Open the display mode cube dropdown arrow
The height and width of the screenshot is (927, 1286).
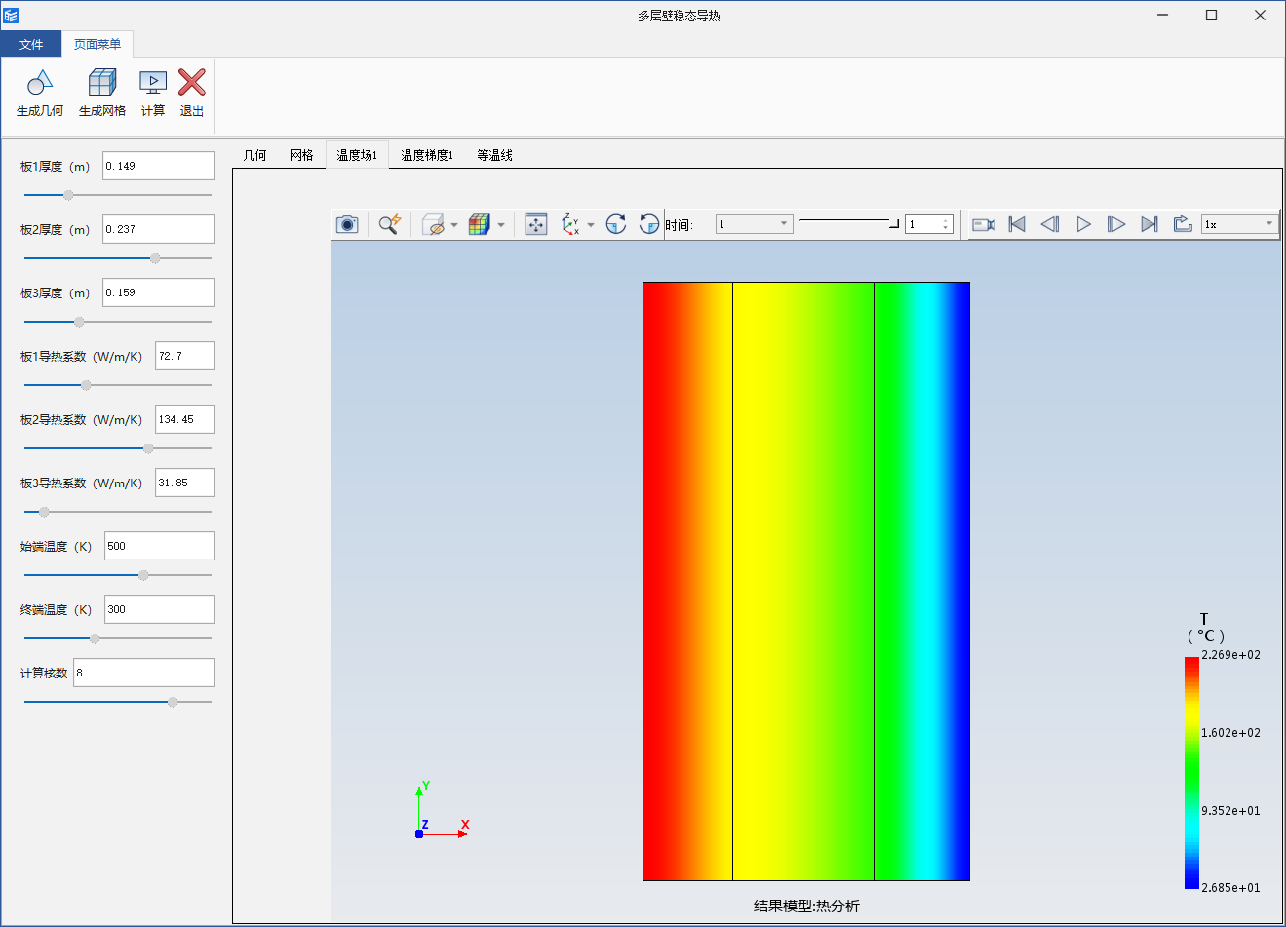click(x=501, y=225)
